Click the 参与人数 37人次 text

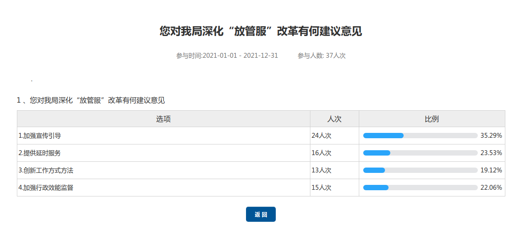point(321,56)
